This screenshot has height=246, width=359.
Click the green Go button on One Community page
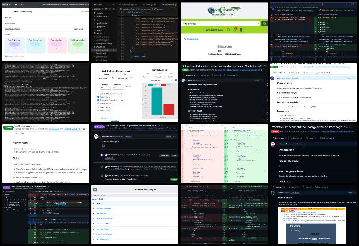tap(264, 24)
